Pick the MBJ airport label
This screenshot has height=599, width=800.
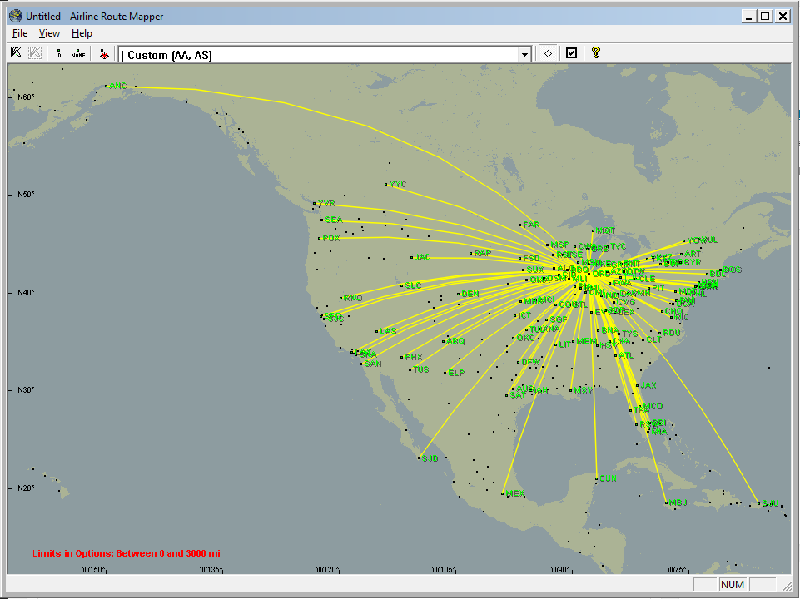pos(678,503)
